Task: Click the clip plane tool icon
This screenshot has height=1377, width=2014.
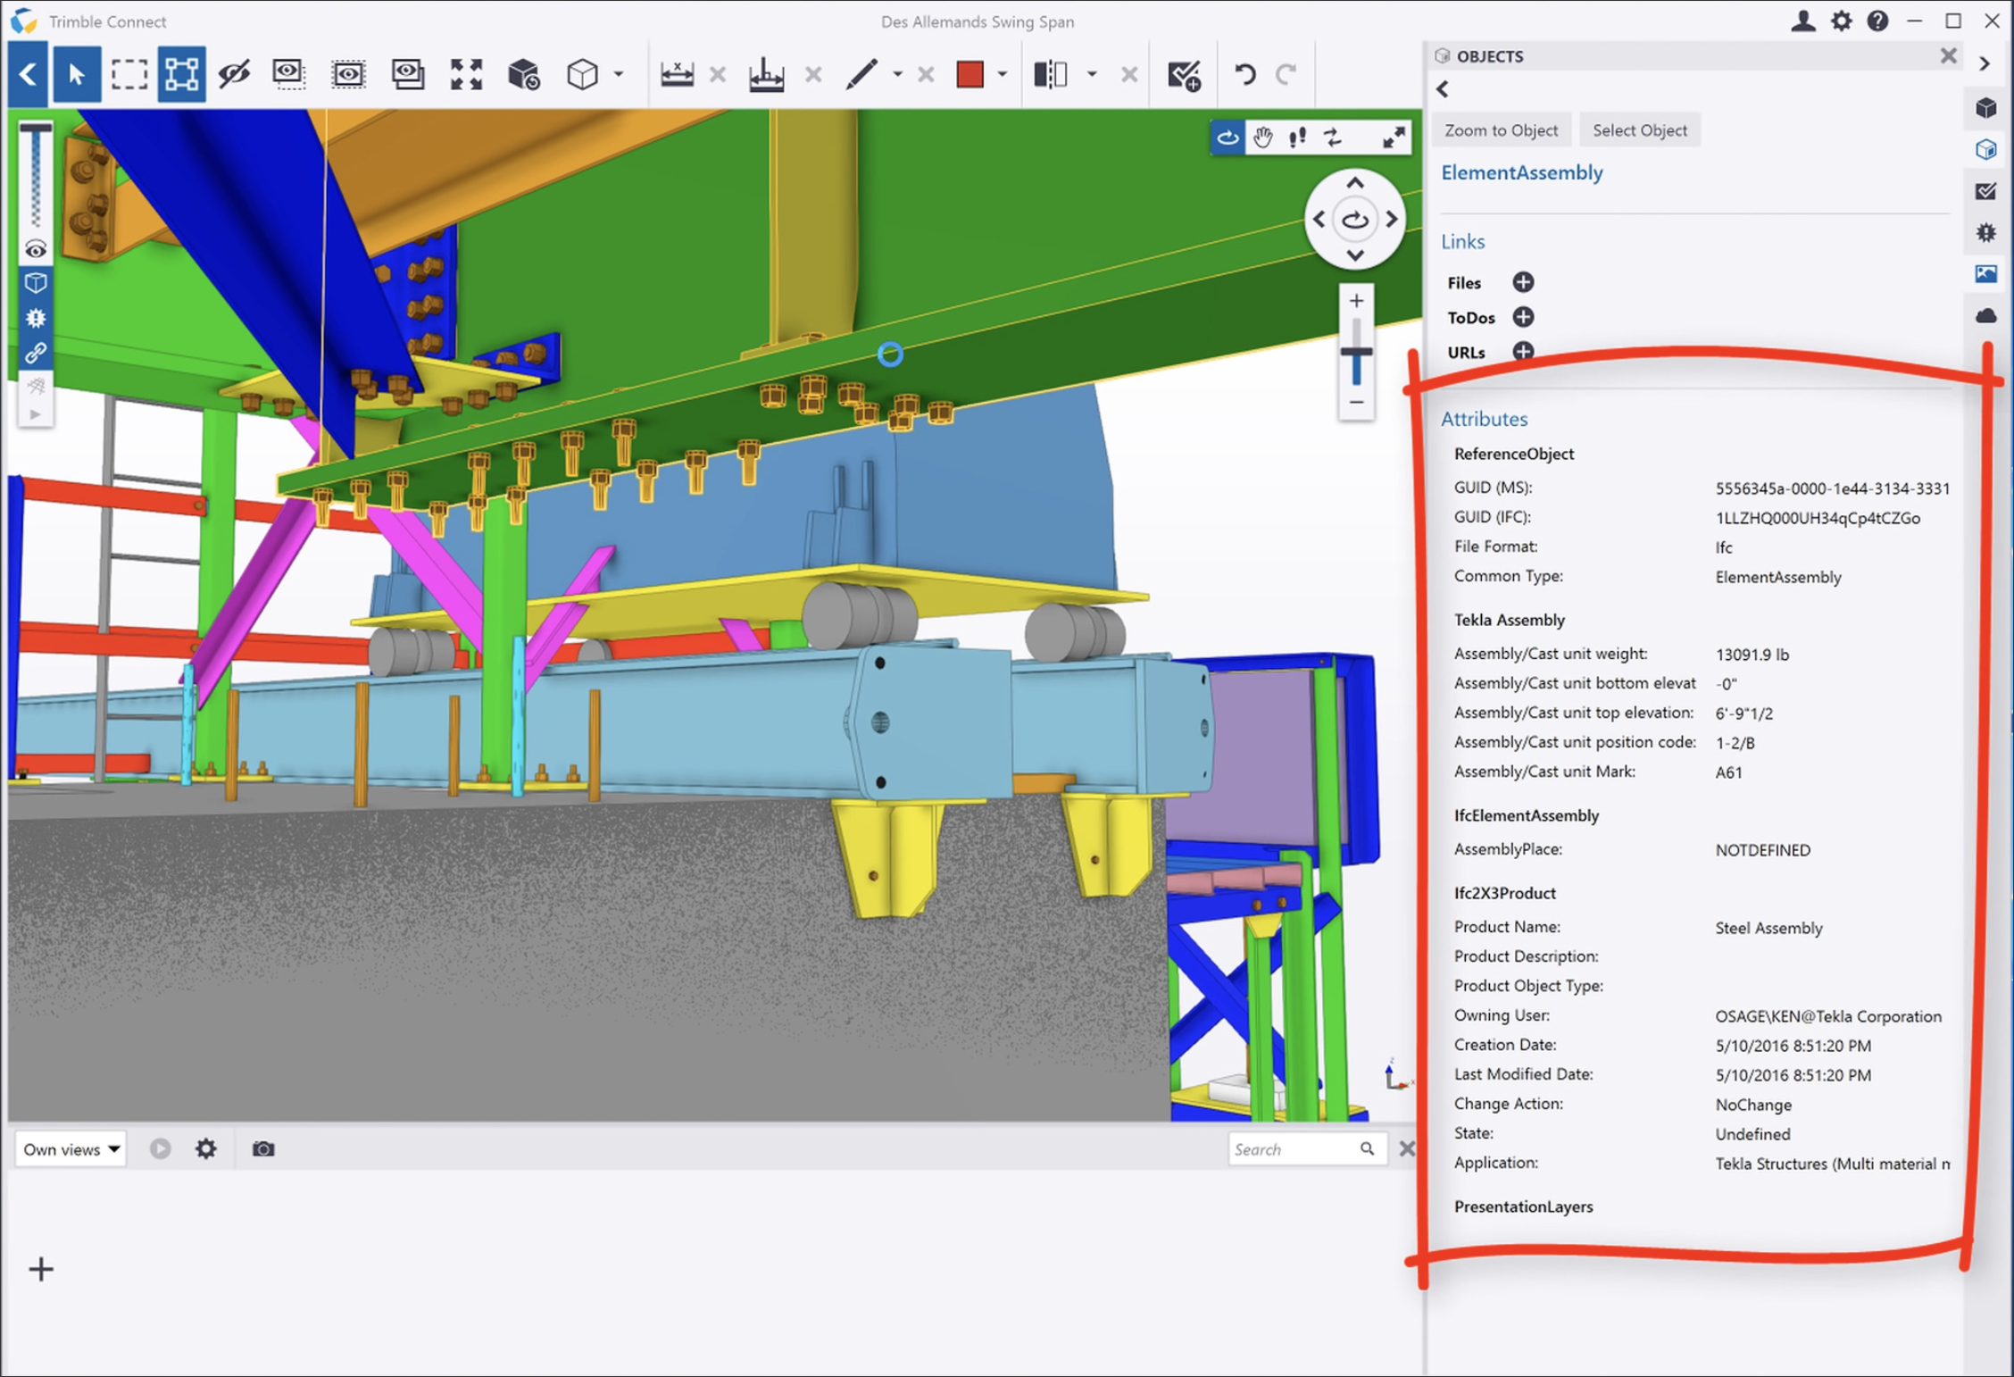Action: point(1051,74)
